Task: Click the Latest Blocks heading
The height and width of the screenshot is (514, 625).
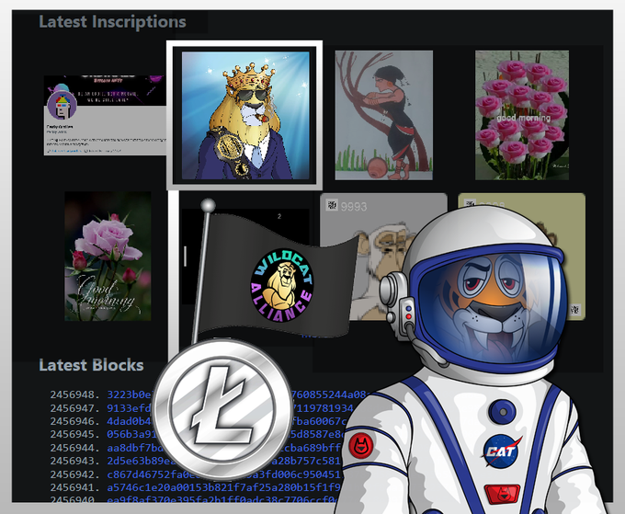Action: (x=91, y=365)
